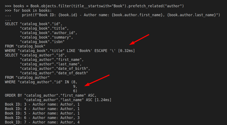The width and height of the screenshot is (227, 125).
Task: Click the upper red arrow annotation
Action: (x=140, y=39)
